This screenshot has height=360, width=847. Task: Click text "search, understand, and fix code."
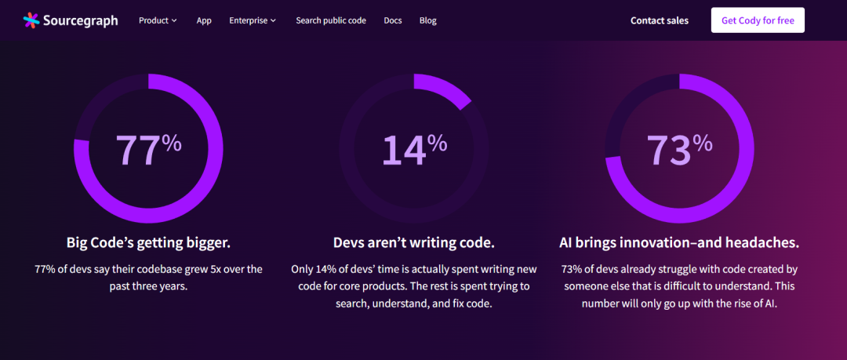(x=414, y=304)
